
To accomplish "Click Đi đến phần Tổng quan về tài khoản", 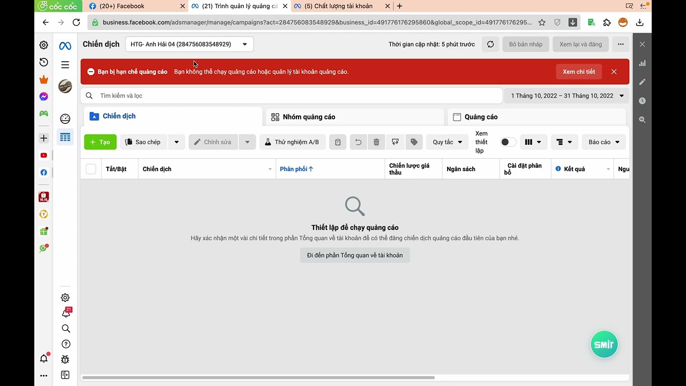I will point(355,255).
